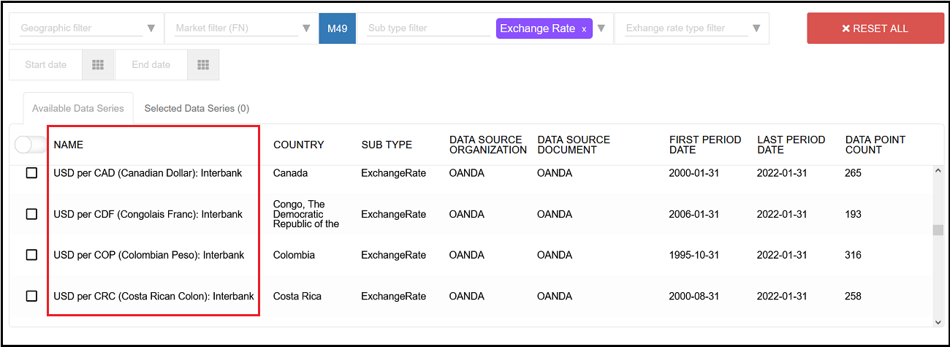The height and width of the screenshot is (347, 950).
Task: Open the Exchange rate type filter dropdown arrow
Action: pos(756,28)
